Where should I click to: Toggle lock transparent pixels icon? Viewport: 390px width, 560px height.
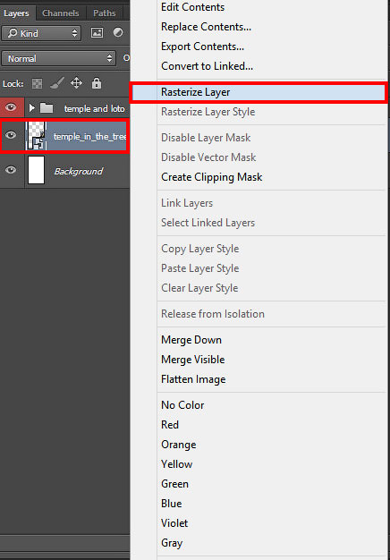click(37, 84)
